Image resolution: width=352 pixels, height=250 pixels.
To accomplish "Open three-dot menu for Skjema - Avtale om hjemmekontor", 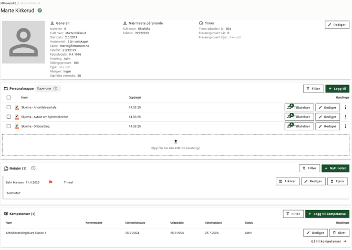I will [x=345, y=117].
